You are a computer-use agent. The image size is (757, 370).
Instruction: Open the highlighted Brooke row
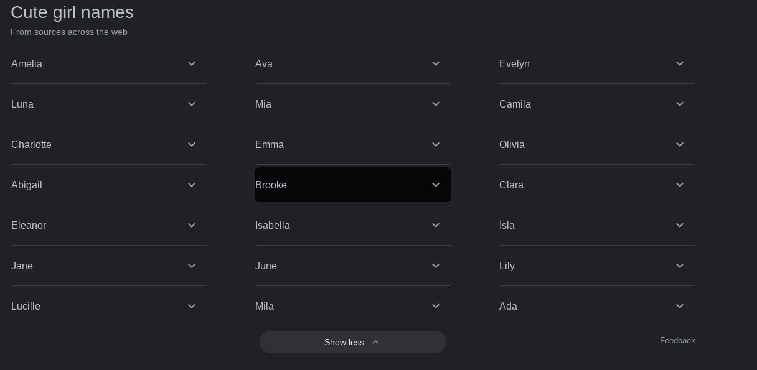click(x=352, y=185)
